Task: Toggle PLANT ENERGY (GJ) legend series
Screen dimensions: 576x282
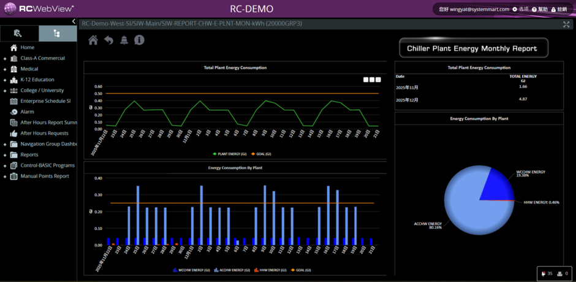Action: point(229,154)
